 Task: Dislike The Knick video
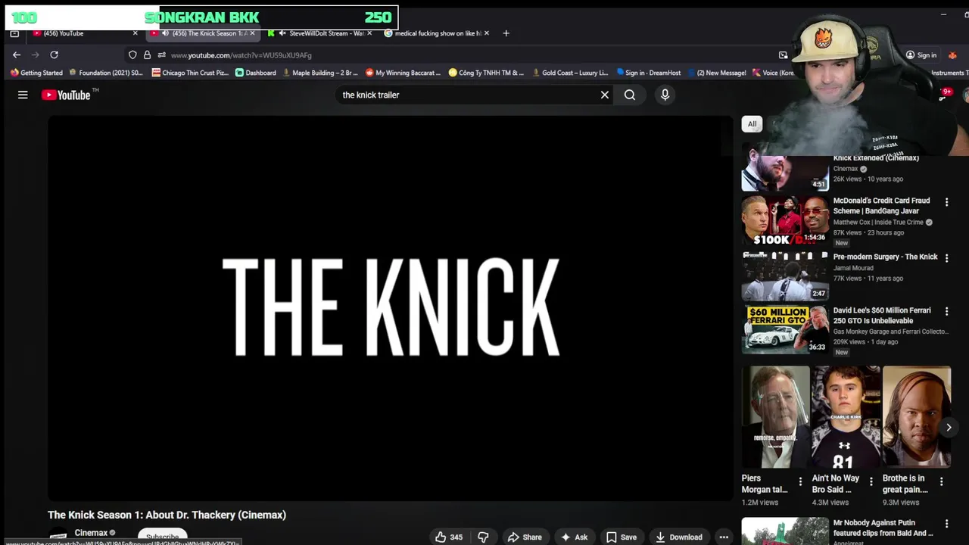coord(483,537)
